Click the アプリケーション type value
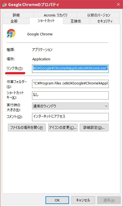Image resolution: width=123 pixels, height=207 pixels. 42,50
